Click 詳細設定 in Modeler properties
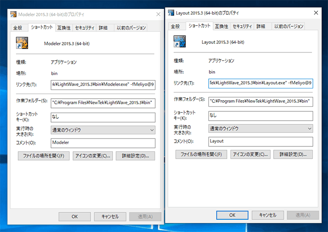The height and width of the screenshot is (232, 328). coord(135,156)
